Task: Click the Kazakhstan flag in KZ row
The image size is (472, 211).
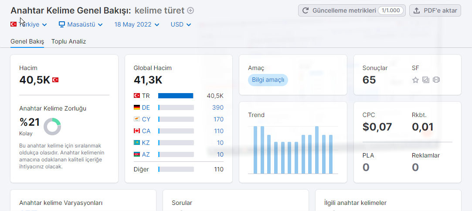Action: 137,142
